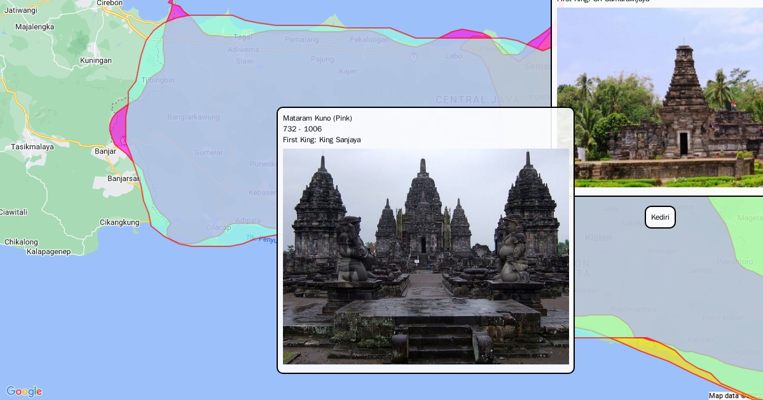This screenshot has width=763, height=400.
Task: Click the Banjarsari place label
Action: 123,178
